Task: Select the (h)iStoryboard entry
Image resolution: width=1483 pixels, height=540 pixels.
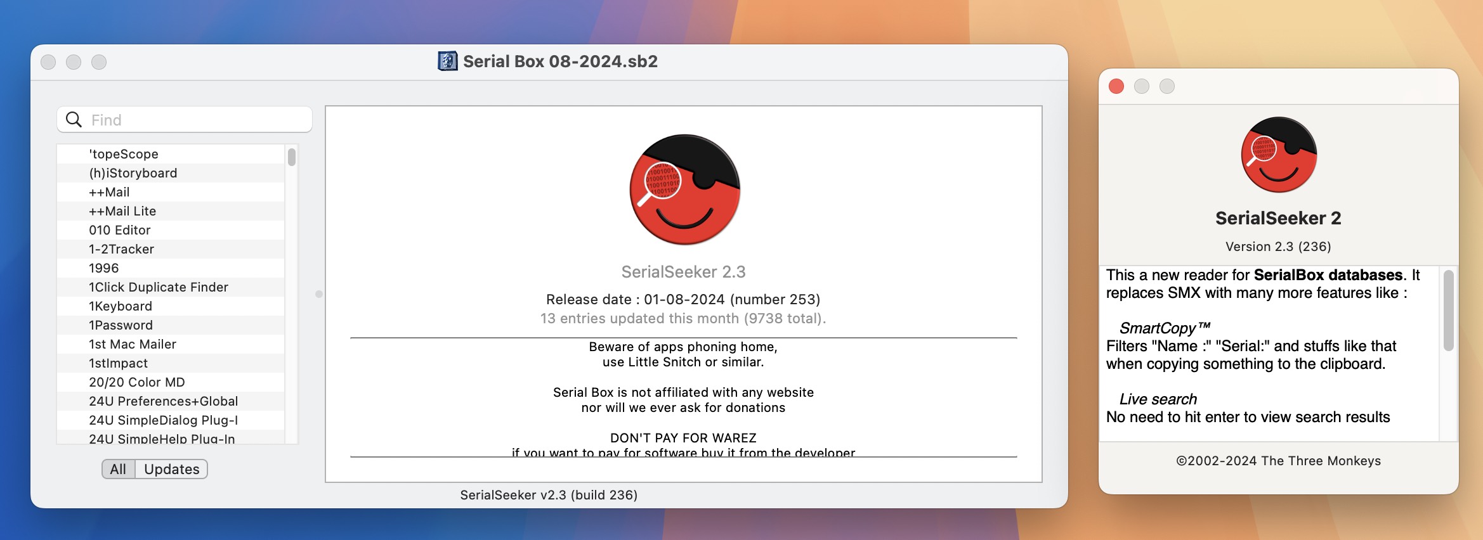Action: click(x=171, y=173)
